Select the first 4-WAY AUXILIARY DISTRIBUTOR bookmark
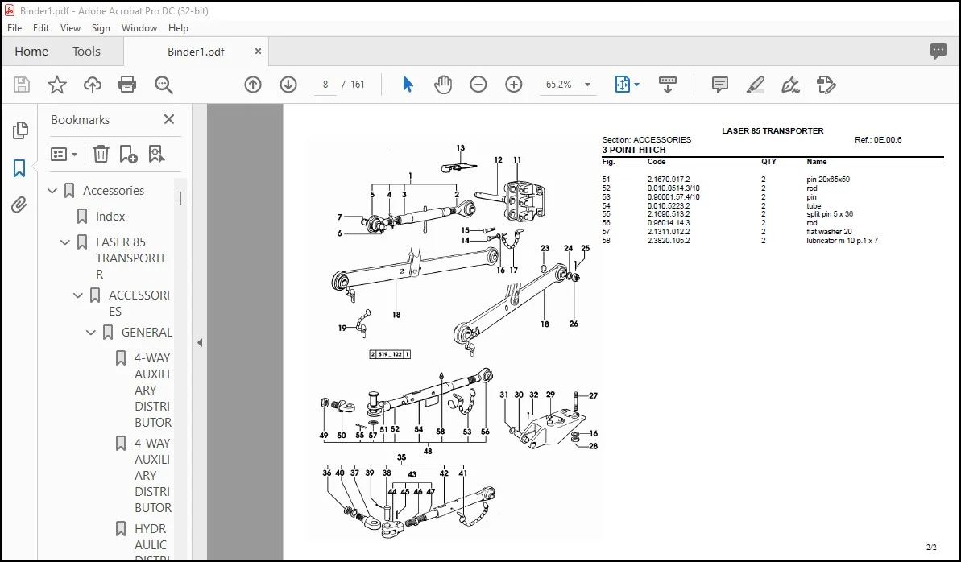Screen dimensions: 961x562 click(x=153, y=390)
